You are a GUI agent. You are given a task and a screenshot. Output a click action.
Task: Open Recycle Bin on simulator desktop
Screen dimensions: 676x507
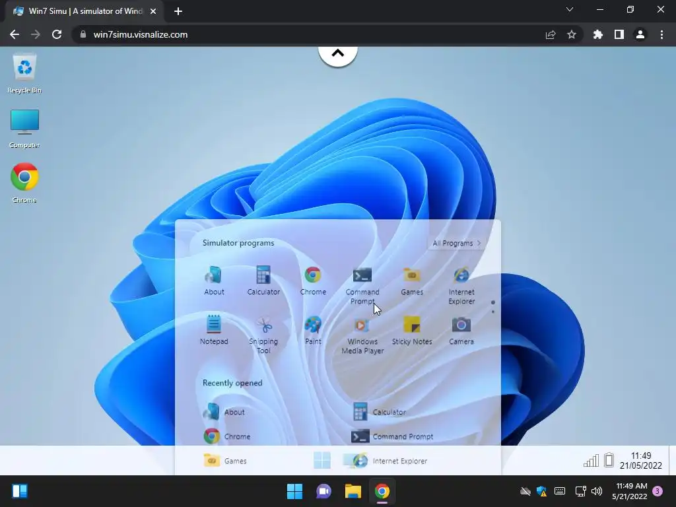pos(24,73)
